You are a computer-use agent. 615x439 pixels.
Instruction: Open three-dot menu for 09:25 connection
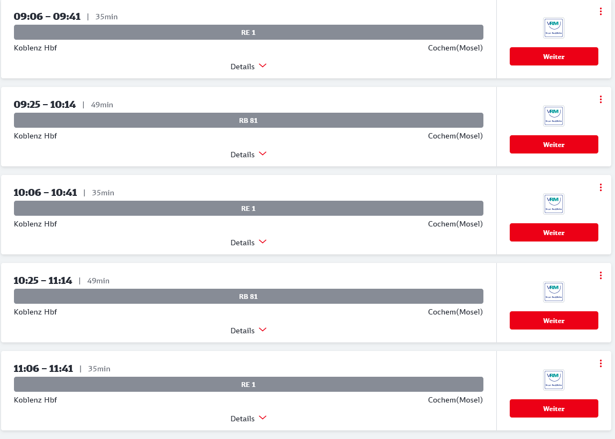point(600,100)
